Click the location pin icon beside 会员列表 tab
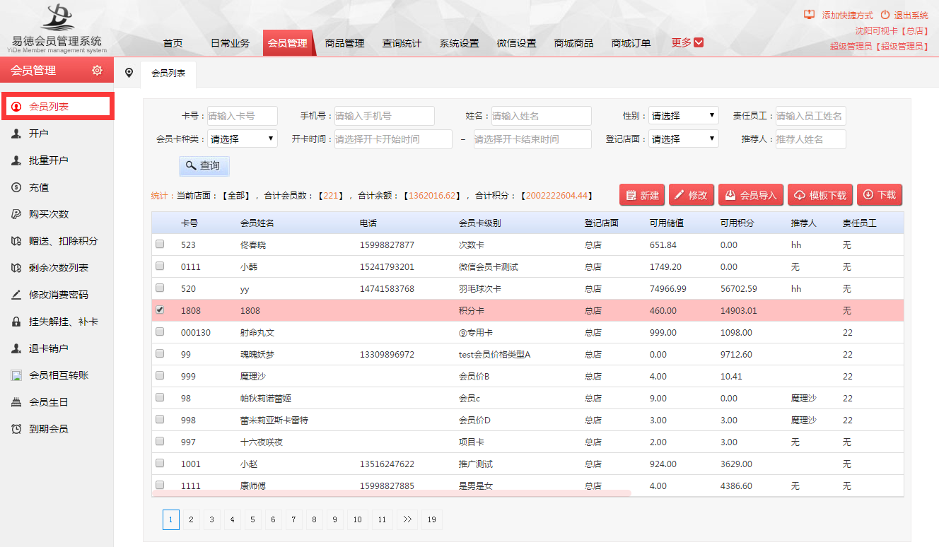939x547 pixels. [x=129, y=73]
